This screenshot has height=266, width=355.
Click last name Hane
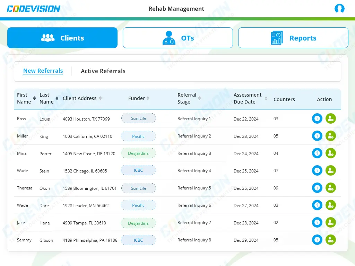pyautogui.click(x=45, y=223)
